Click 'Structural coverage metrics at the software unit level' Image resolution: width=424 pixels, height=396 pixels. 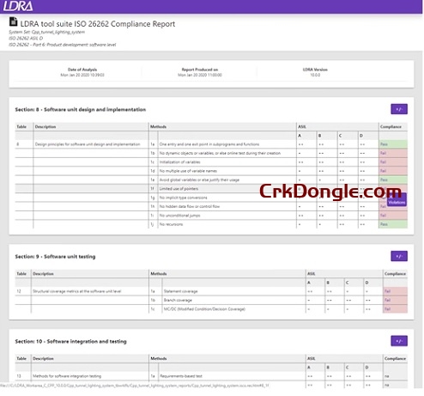77,291
